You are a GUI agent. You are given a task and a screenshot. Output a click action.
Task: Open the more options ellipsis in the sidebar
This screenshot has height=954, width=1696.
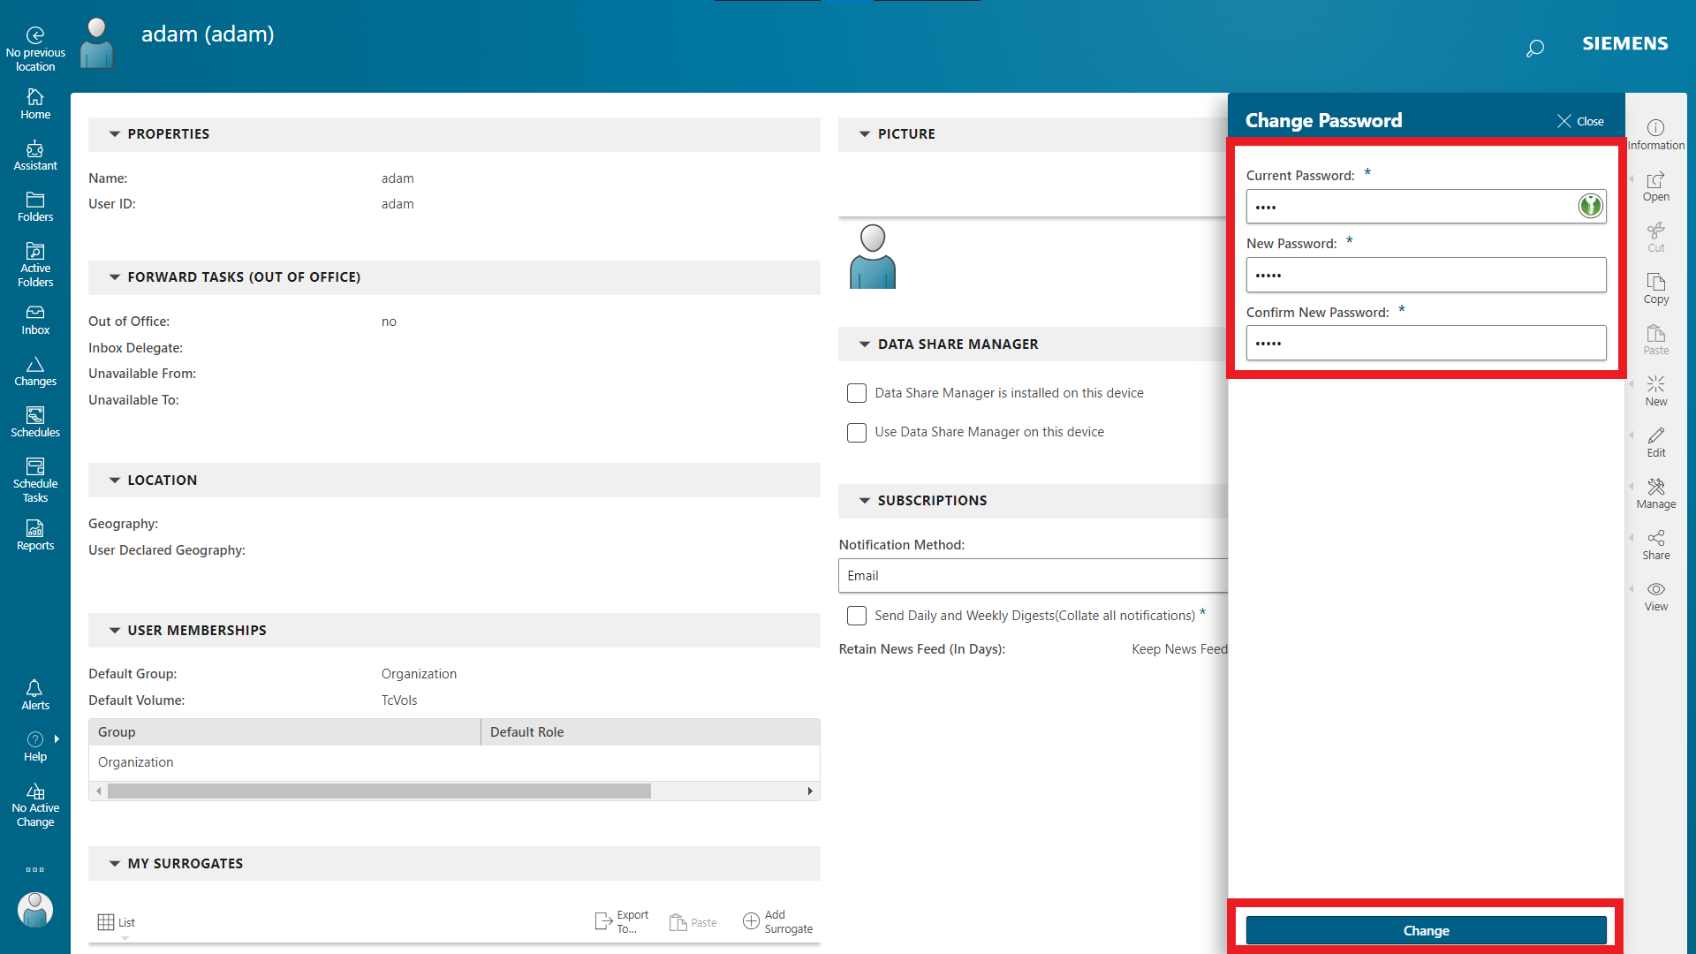[x=35, y=869]
